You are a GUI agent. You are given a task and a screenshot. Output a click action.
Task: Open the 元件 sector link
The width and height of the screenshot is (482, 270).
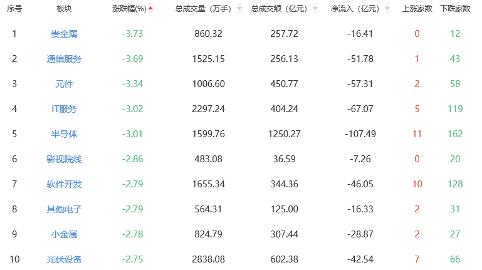[x=64, y=83]
